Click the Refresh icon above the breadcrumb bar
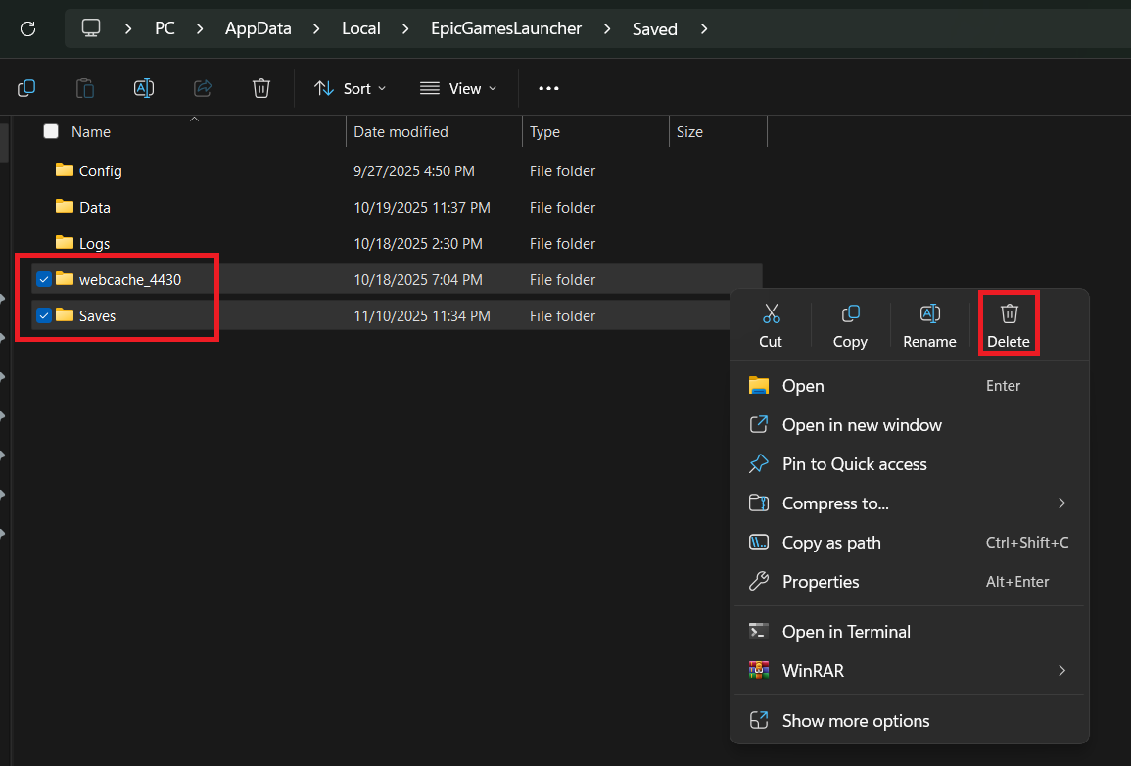Image resolution: width=1131 pixels, height=766 pixels. click(x=27, y=28)
